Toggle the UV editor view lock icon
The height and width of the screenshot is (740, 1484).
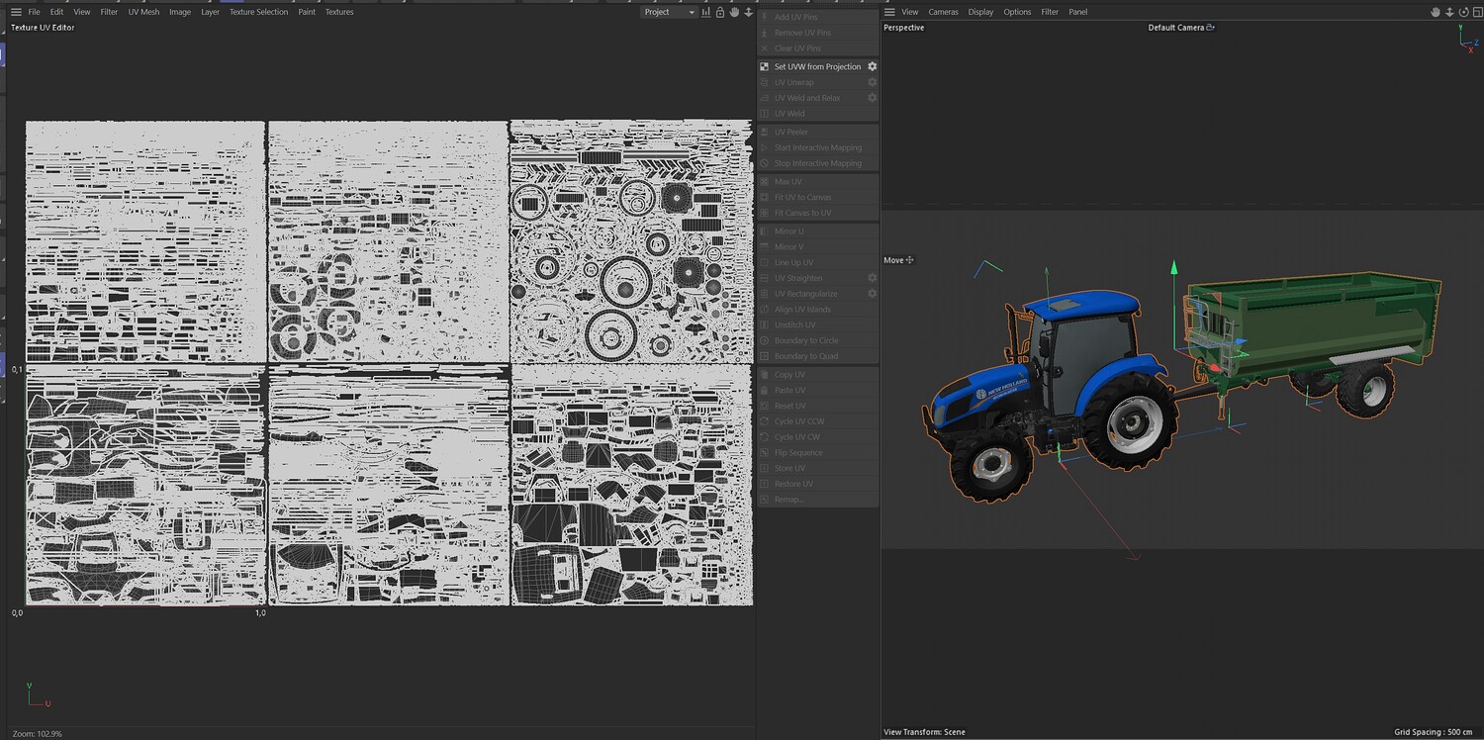point(720,12)
